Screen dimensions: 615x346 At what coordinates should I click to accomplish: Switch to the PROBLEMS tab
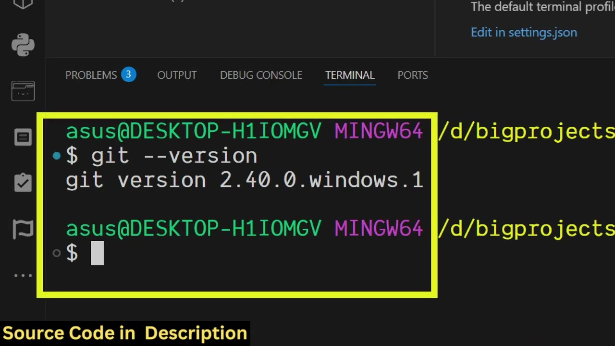91,75
